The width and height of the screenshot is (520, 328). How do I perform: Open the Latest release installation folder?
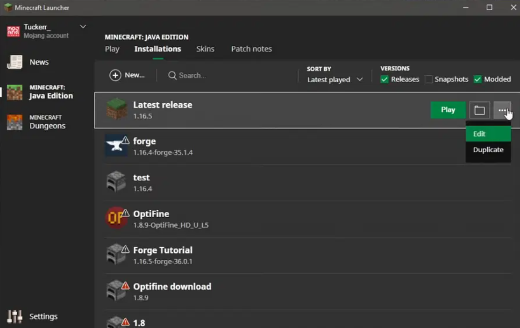pos(479,110)
